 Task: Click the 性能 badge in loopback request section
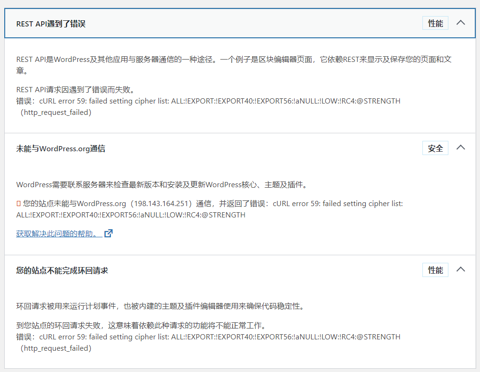(435, 270)
